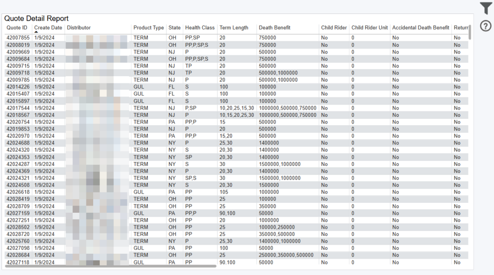Select death benefit cell for quote 42017544

pyautogui.click(x=288, y=108)
